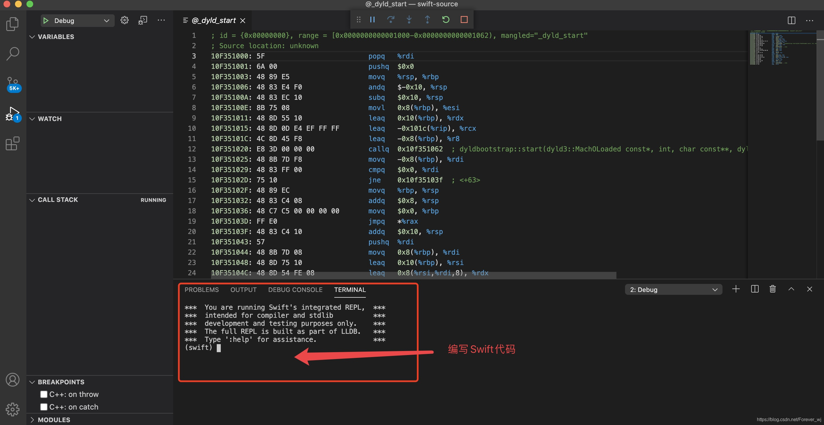824x425 pixels.
Task: Collapse the VARIABLES section
Action: (56, 37)
